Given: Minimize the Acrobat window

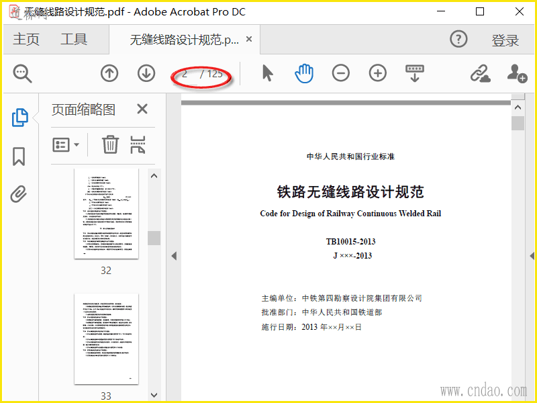Looking at the screenshot, I should click(x=441, y=11).
